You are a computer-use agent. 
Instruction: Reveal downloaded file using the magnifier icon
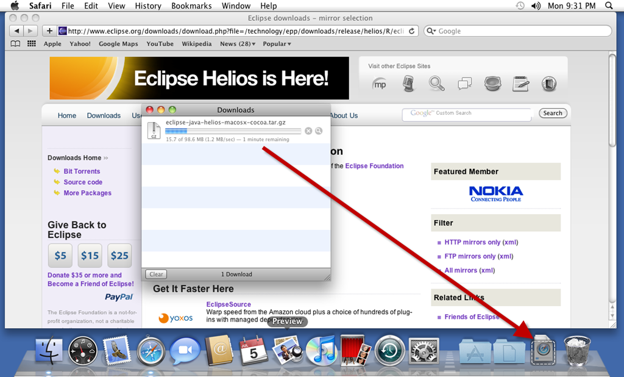pyautogui.click(x=319, y=131)
